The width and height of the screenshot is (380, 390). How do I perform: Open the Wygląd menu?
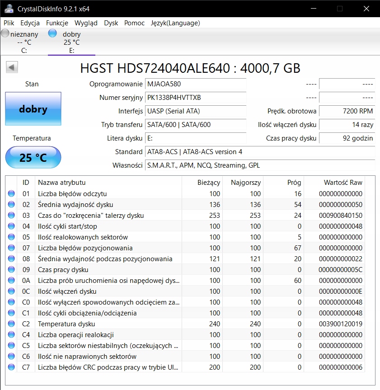click(x=86, y=23)
